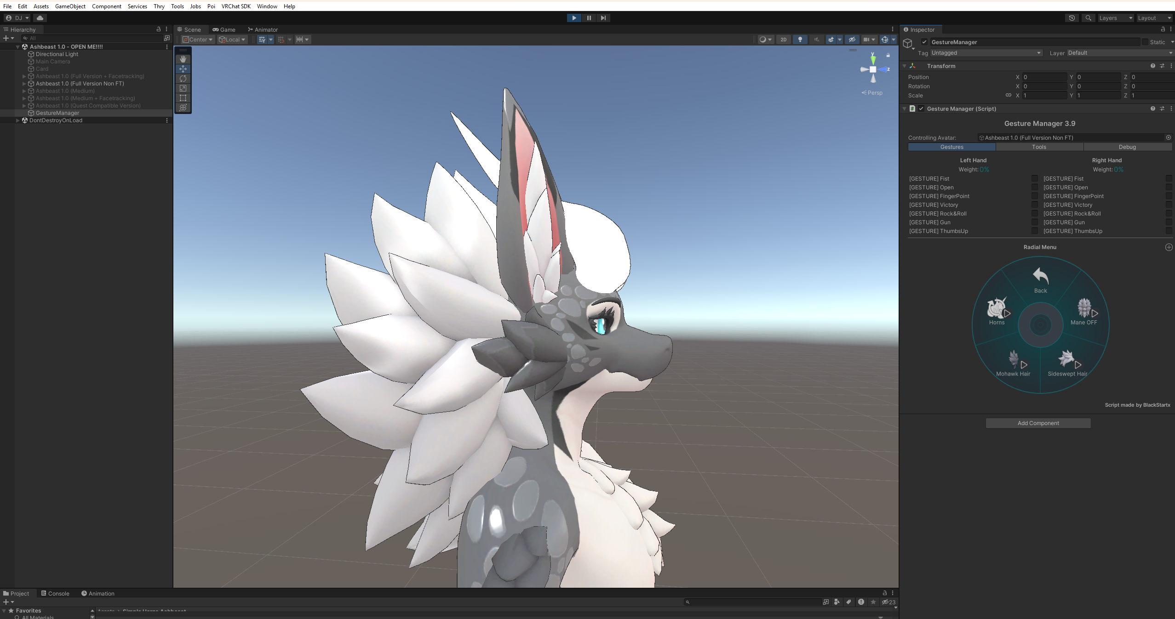Select the Scale tool in Scene toolbar
This screenshot has width=1175, height=619.
click(183, 88)
